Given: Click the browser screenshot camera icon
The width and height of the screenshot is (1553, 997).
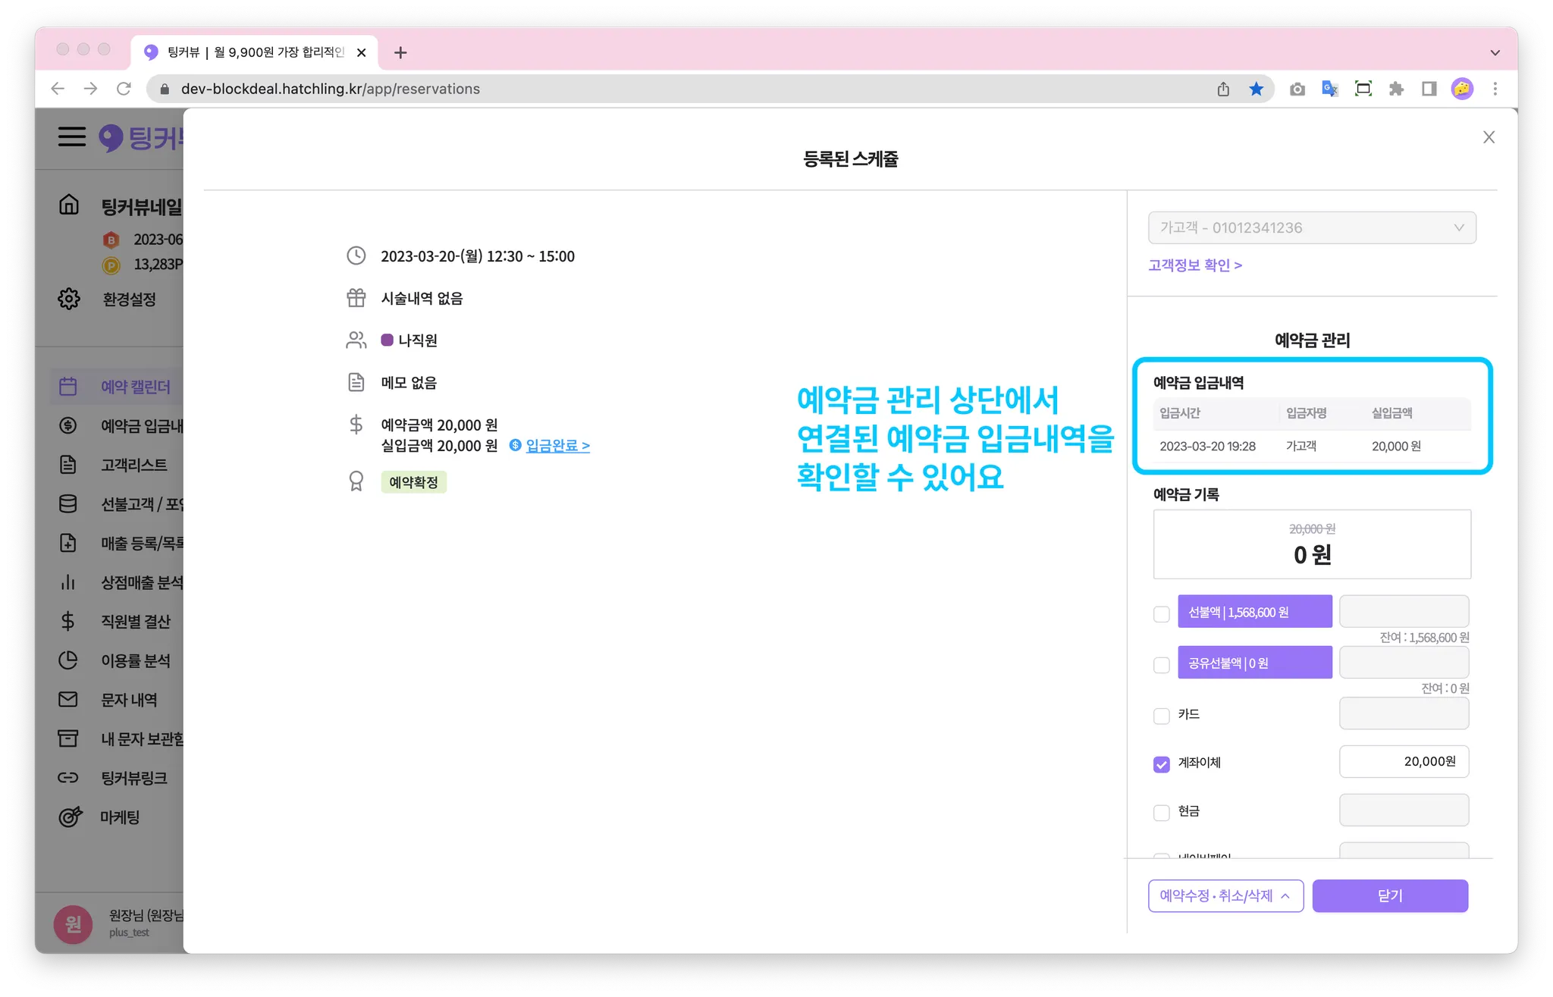Looking at the screenshot, I should [1297, 89].
